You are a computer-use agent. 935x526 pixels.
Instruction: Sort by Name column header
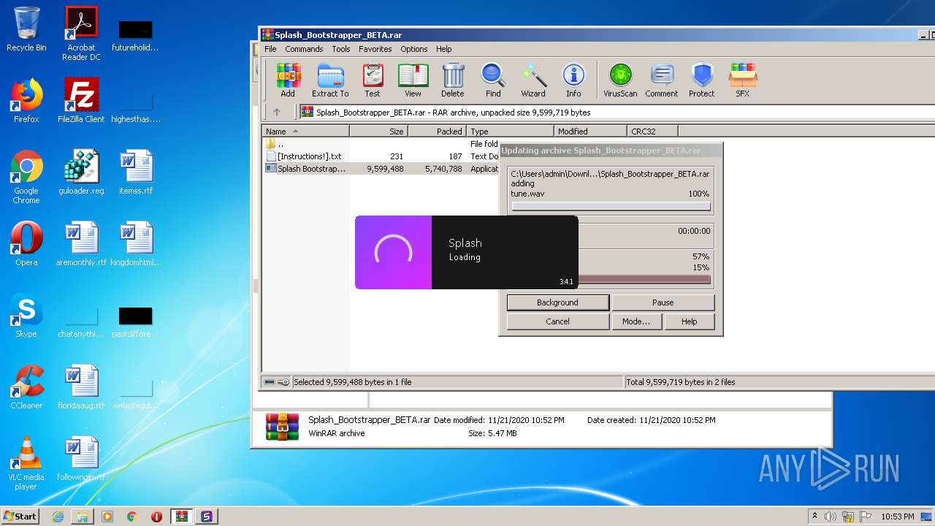(305, 131)
